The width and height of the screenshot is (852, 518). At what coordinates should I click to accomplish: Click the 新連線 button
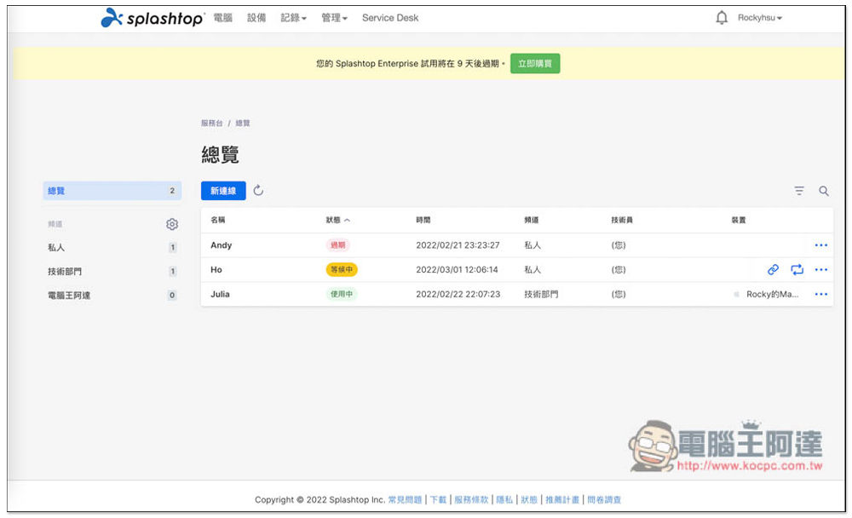[x=223, y=191]
